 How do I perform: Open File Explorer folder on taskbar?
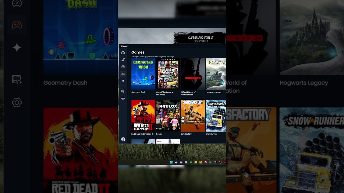pos(196,162)
